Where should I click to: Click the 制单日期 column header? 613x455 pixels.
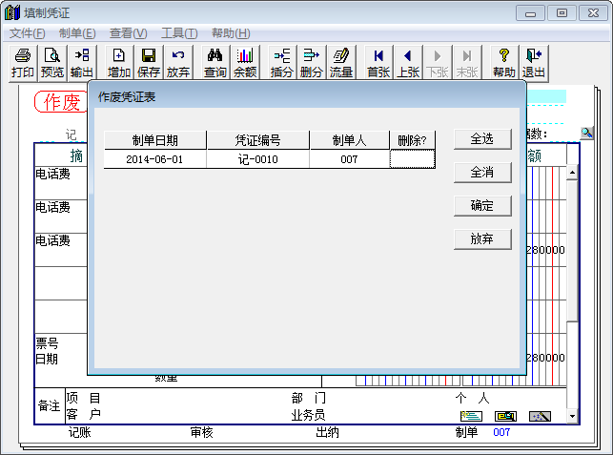point(155,140)
